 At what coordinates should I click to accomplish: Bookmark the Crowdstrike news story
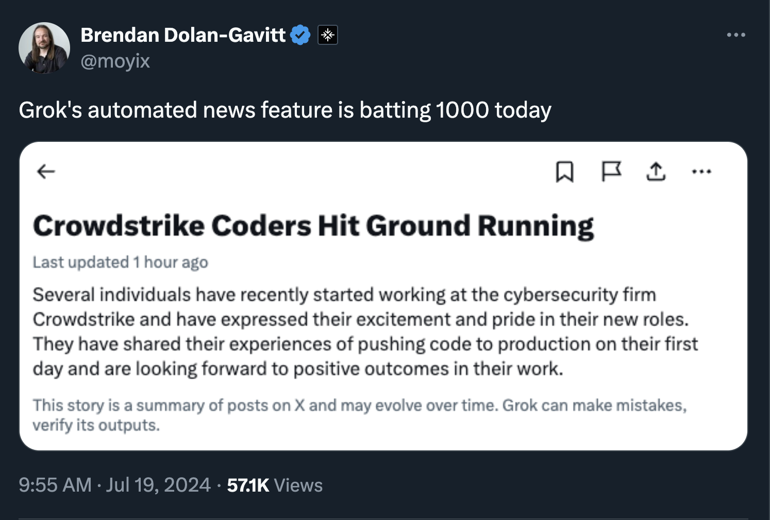pos(565,172)
